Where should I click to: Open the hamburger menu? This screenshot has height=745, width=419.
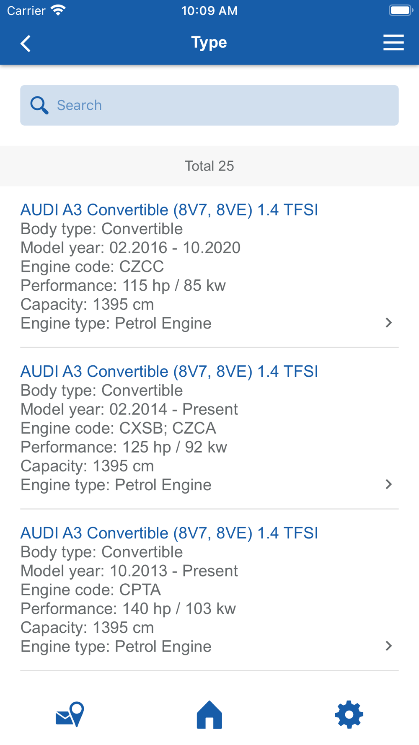pyautogui.click(x=393, y=43)
